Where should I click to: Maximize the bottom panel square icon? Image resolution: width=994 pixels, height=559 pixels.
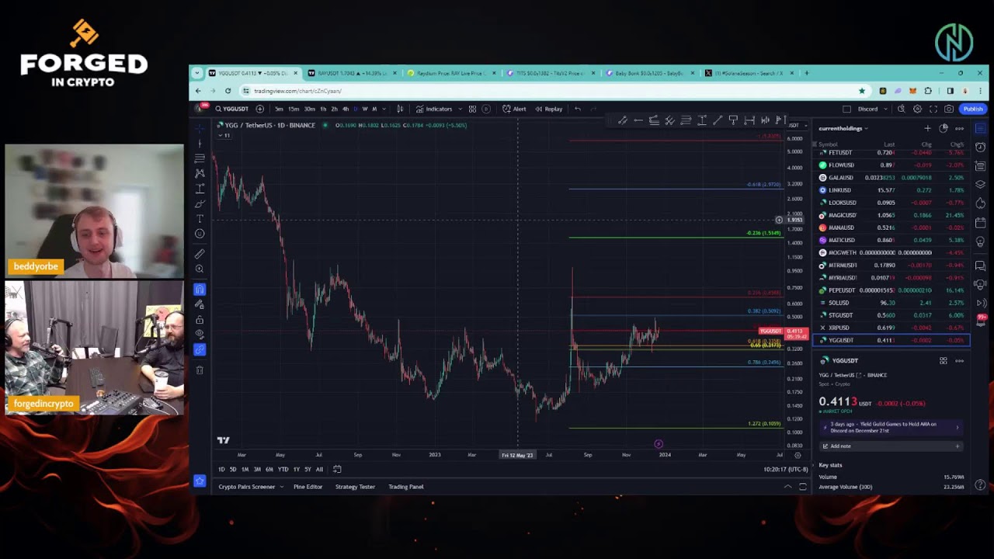[x=803, y=487]
